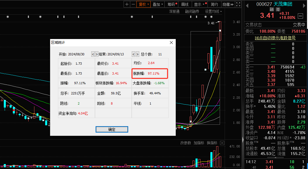The image size is (308, 169).
Task: Open the DK点自动提示涨跌信号 link
Action: [x=275, y=38]
